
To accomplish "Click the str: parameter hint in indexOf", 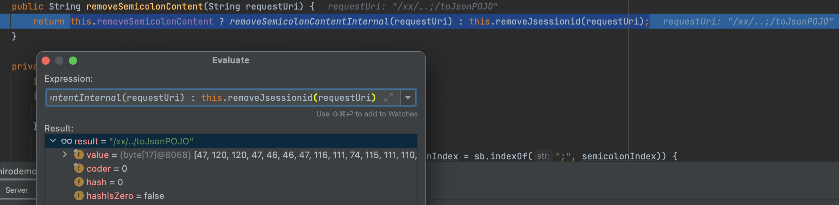I will point(543,156).
